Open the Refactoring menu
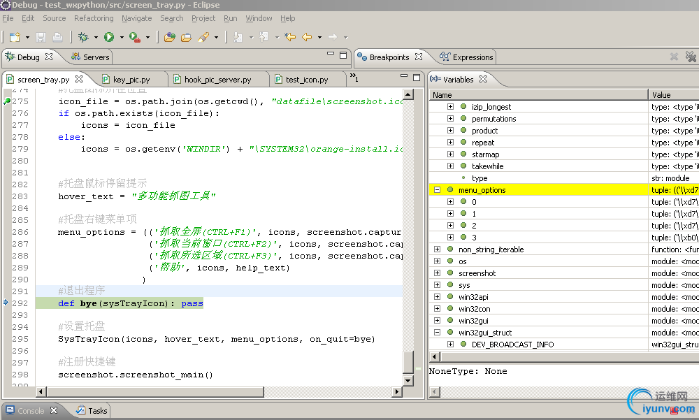 pos(94,18)
